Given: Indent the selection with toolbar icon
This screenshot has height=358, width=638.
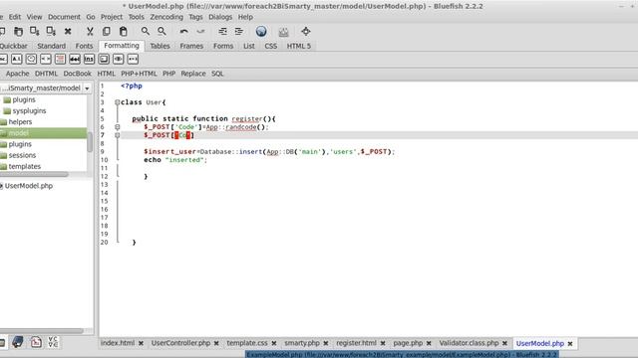Looking at the screenshot, I should pyautogui.click(x=239, y=31).
